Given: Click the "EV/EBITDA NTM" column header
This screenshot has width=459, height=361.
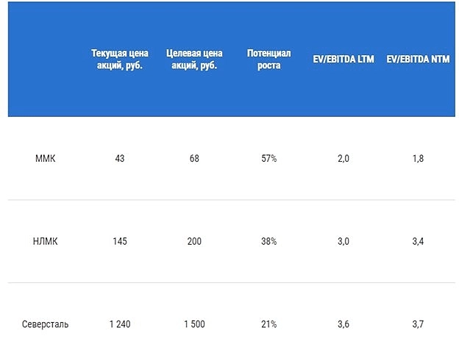Looking at the screenshot, I should coord(418,60).
